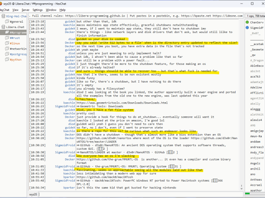Click SigmoidFroid's blue status icon in user list
The width and height of the screenshot is (265, 198).
click(x=248, y=27)
